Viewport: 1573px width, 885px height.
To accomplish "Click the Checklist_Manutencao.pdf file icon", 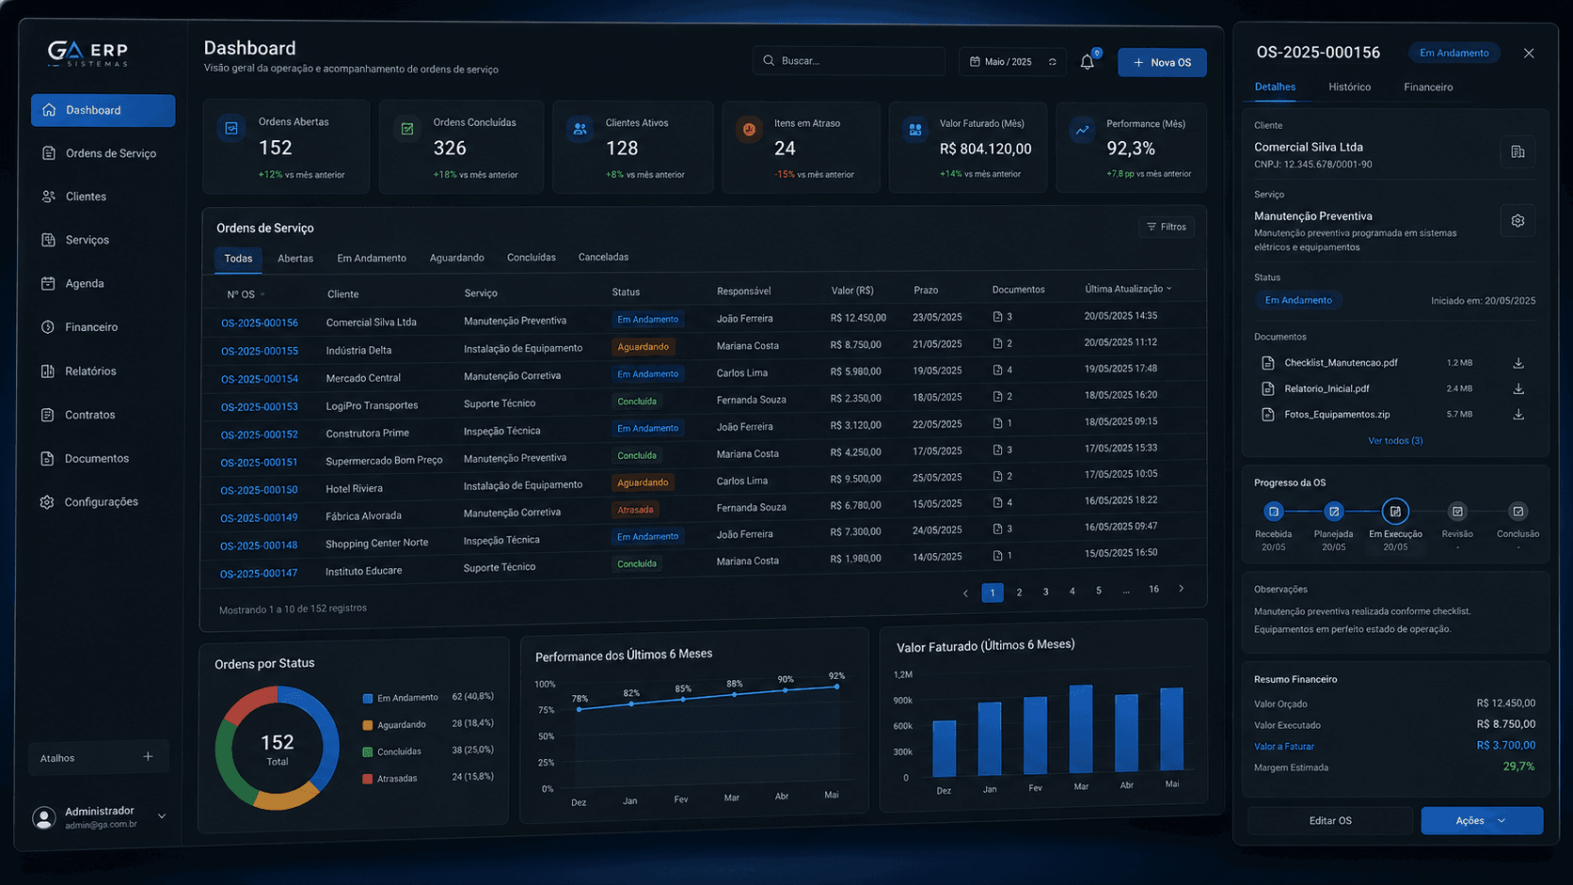I will pos(1268,363).
